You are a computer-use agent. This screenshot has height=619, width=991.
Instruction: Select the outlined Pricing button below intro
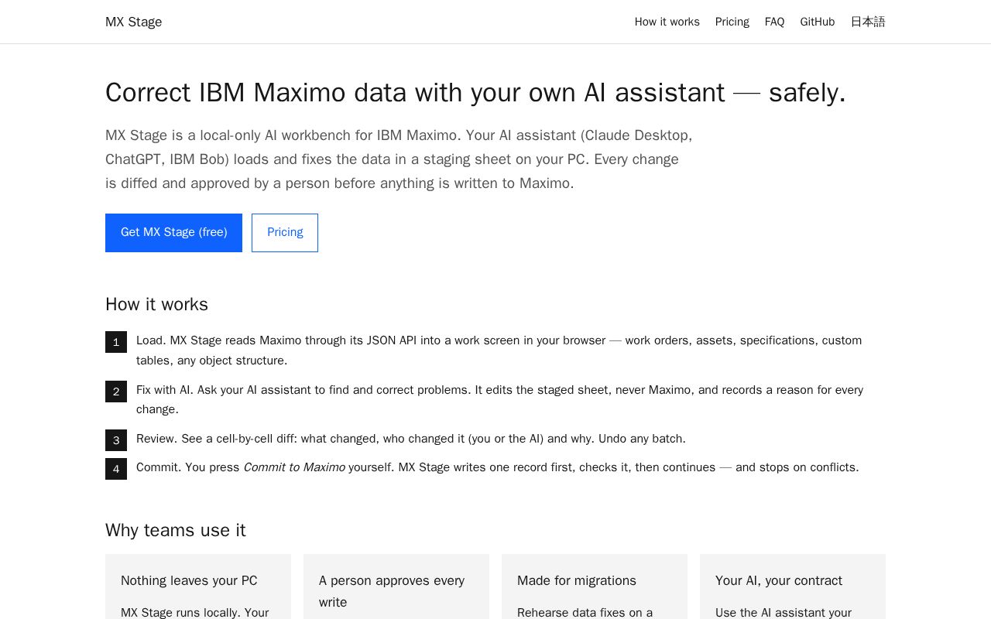tap(285, 233)
